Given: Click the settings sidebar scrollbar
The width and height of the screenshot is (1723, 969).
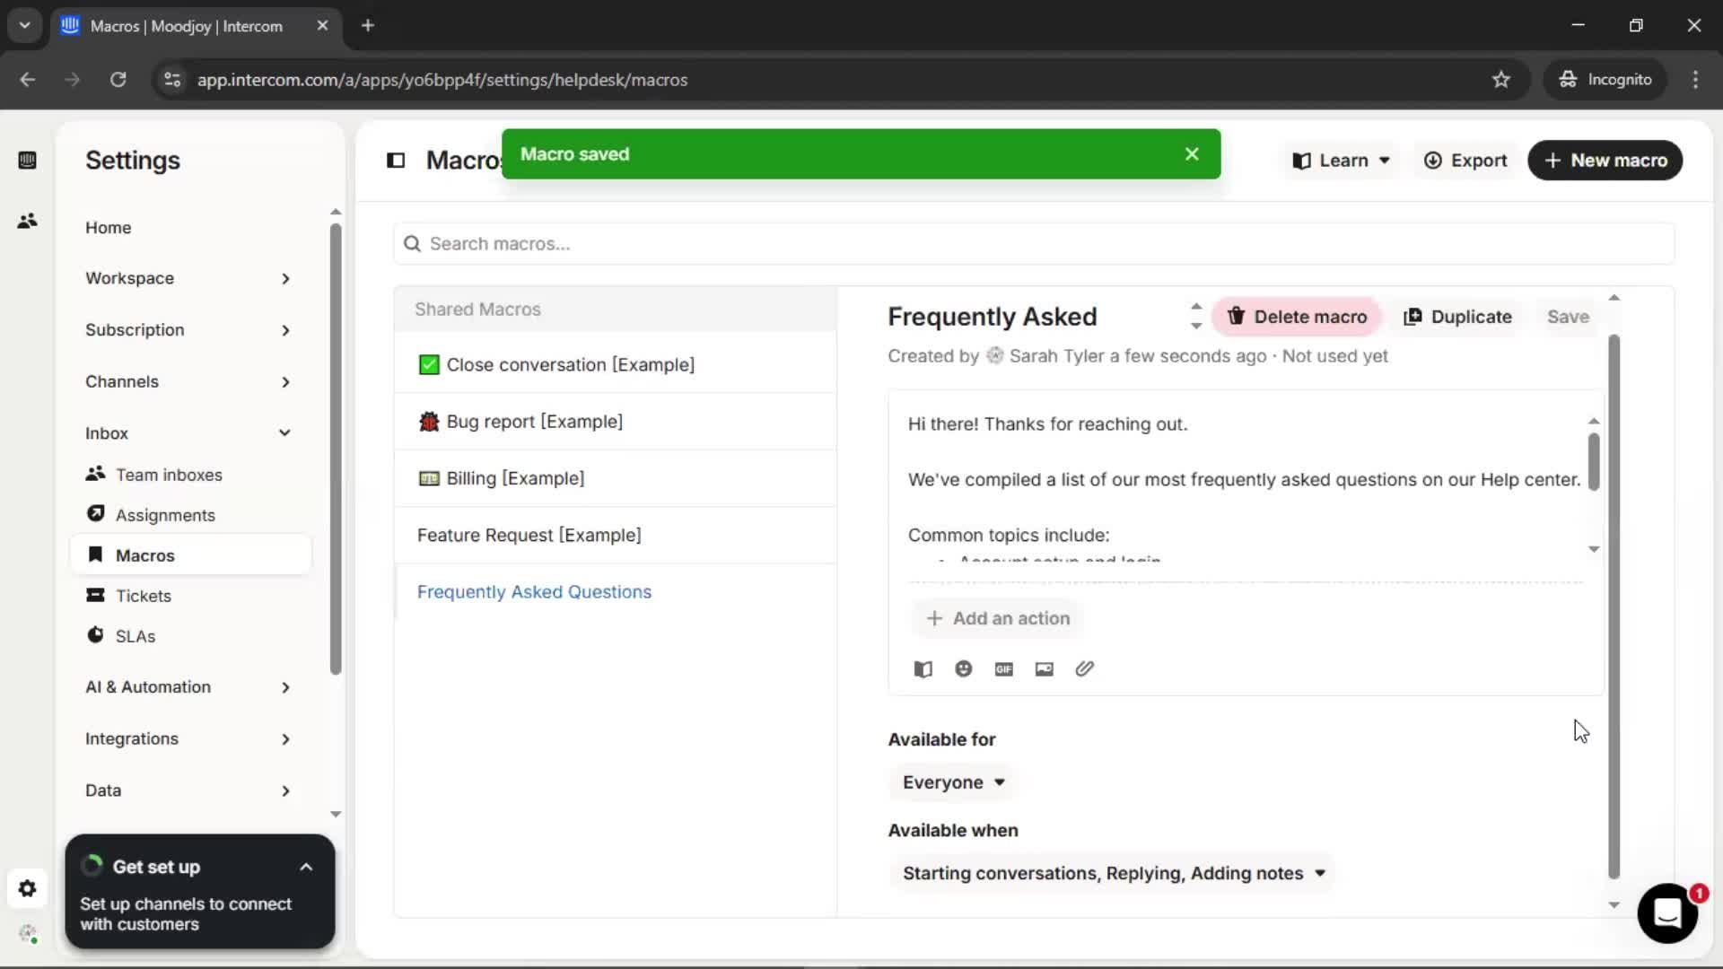Looking at the screenshot, I should point(336,449).
